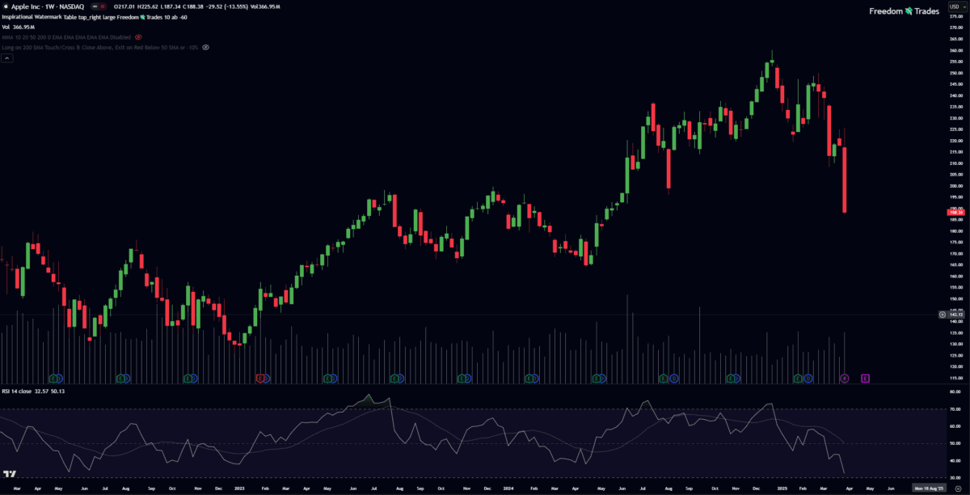970x495 pixels.
Task: Select the Inspirational Watermark indicator legend
Action: tap(95, 17)
